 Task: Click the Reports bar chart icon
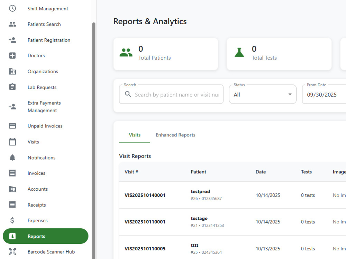tap(12, 236)
